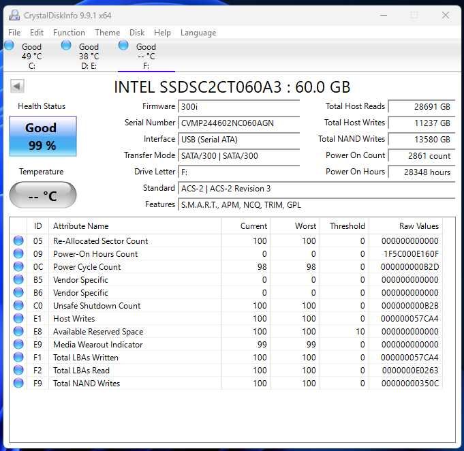
Task: Click the Firmware field 300i
Action: coord(238,106)
